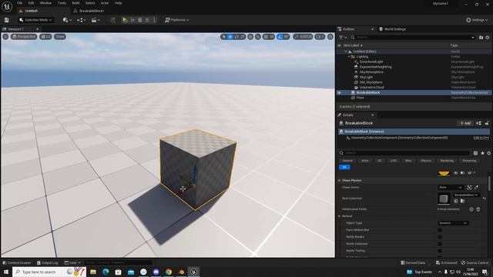
Task: Enable the Notify Breaks checkbox
Action: (x=440, y=237)
